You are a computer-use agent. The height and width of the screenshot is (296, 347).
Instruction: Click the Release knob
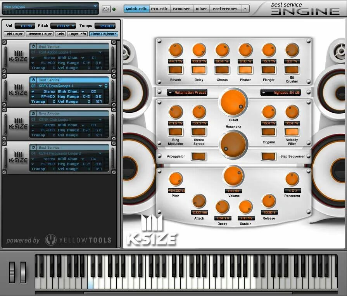coord(269,201)
